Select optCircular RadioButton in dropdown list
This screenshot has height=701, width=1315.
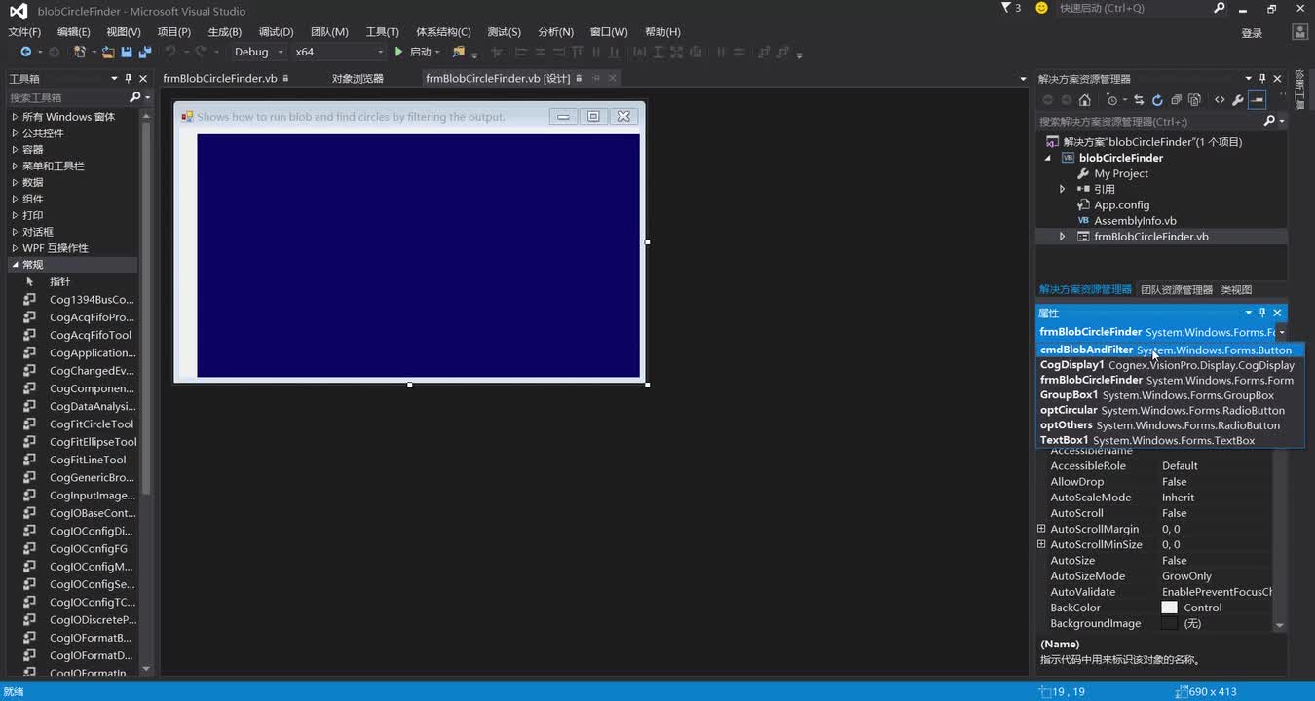tap(1169, 410)
